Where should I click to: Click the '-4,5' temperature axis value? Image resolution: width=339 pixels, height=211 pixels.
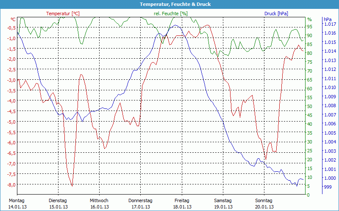[x=11, y=111]
